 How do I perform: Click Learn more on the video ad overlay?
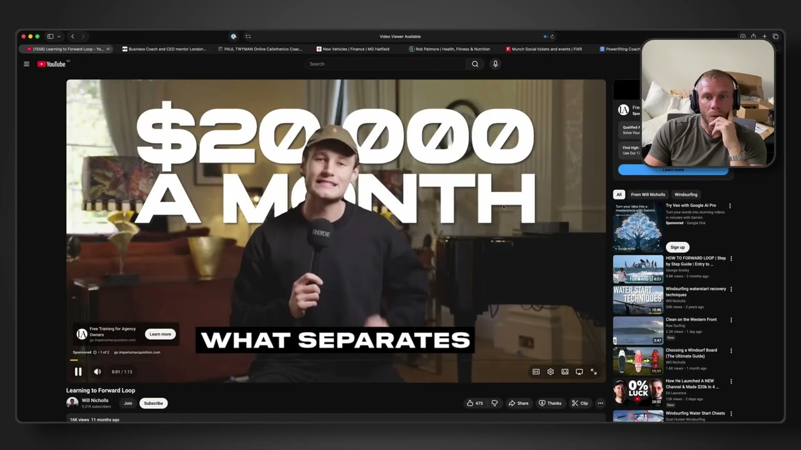click(160, 334)
